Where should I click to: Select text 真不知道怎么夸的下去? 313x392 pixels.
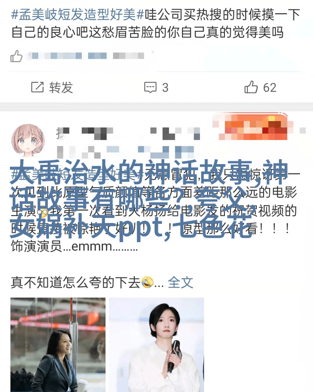click(x=76, y=283)
